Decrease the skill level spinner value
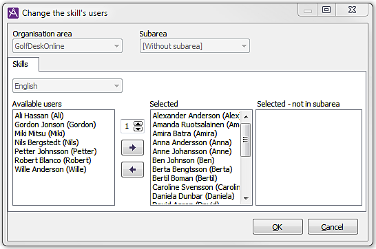 138,129
